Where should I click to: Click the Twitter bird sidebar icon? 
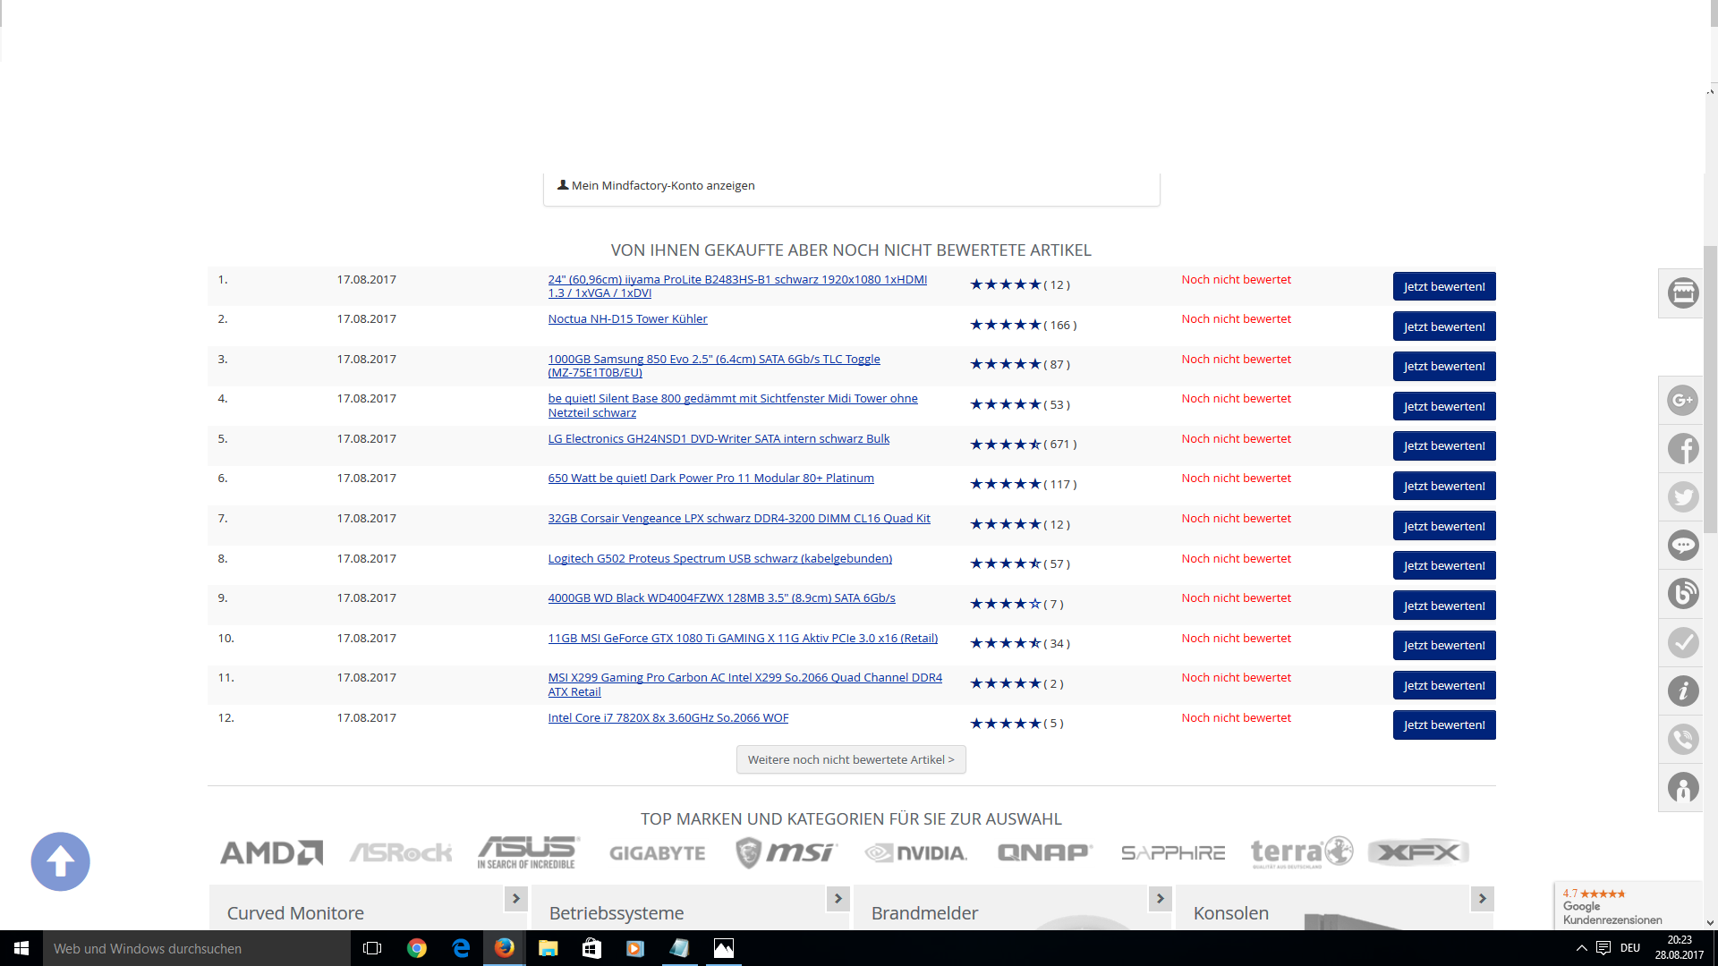1682,496
